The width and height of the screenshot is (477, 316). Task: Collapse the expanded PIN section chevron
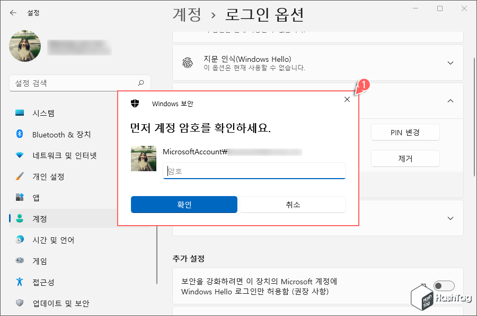450,100
